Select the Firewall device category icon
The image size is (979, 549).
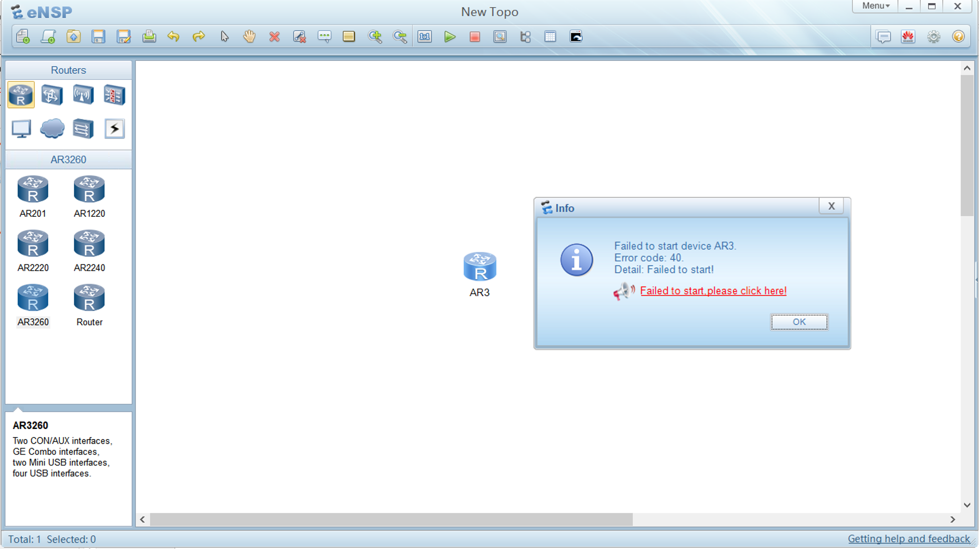click(114, 95)
